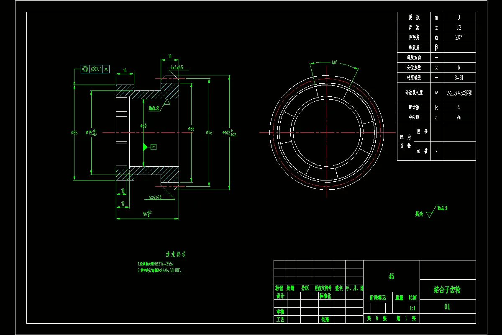
Task: Click the 公法线长度 row label
Action: pos(414,93)
